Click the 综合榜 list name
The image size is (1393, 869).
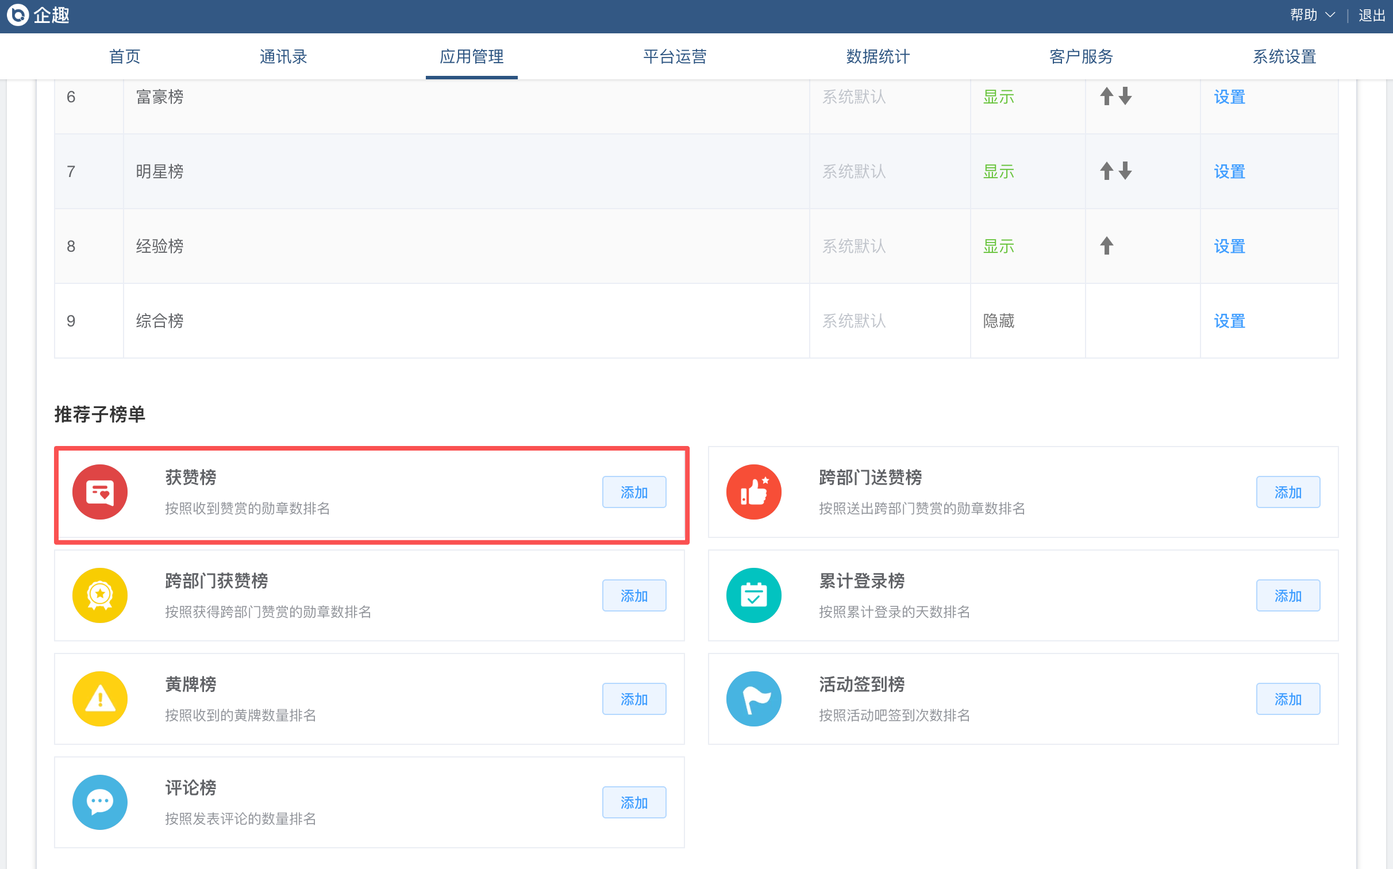point(160,321)
